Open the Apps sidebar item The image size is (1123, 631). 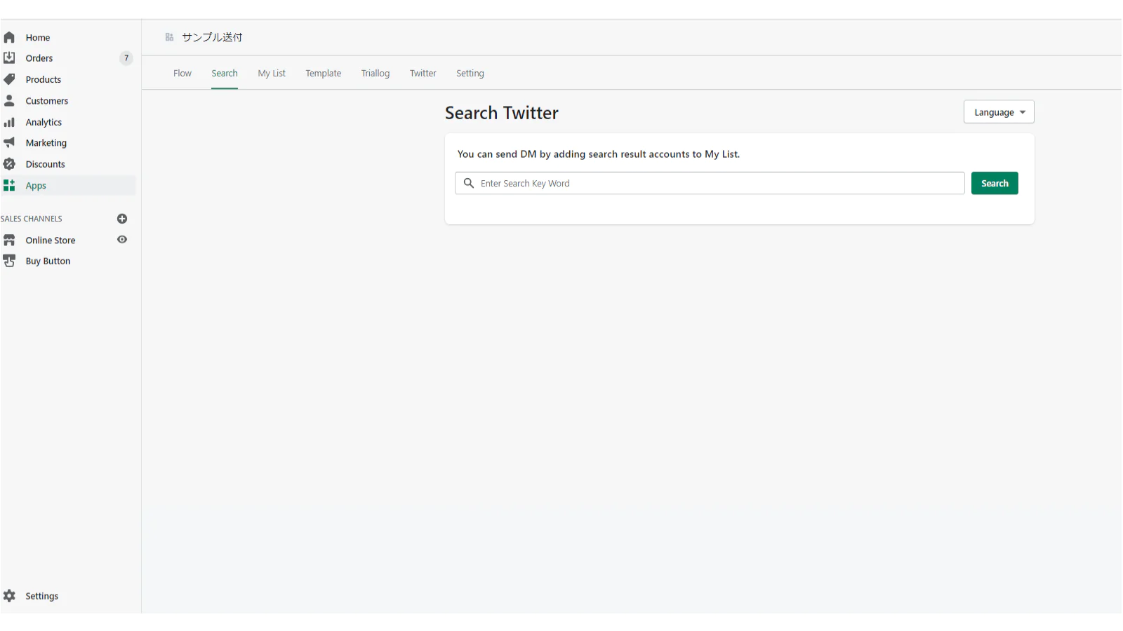pos(36,186)
